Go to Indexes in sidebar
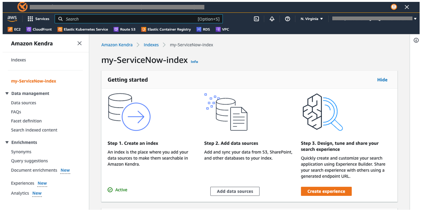 click(18, 60)
